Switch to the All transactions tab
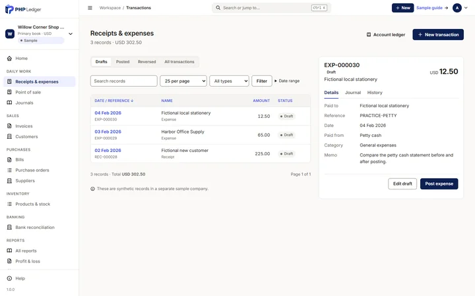Screen dimensions: 475x296 [x=179, y=62]
